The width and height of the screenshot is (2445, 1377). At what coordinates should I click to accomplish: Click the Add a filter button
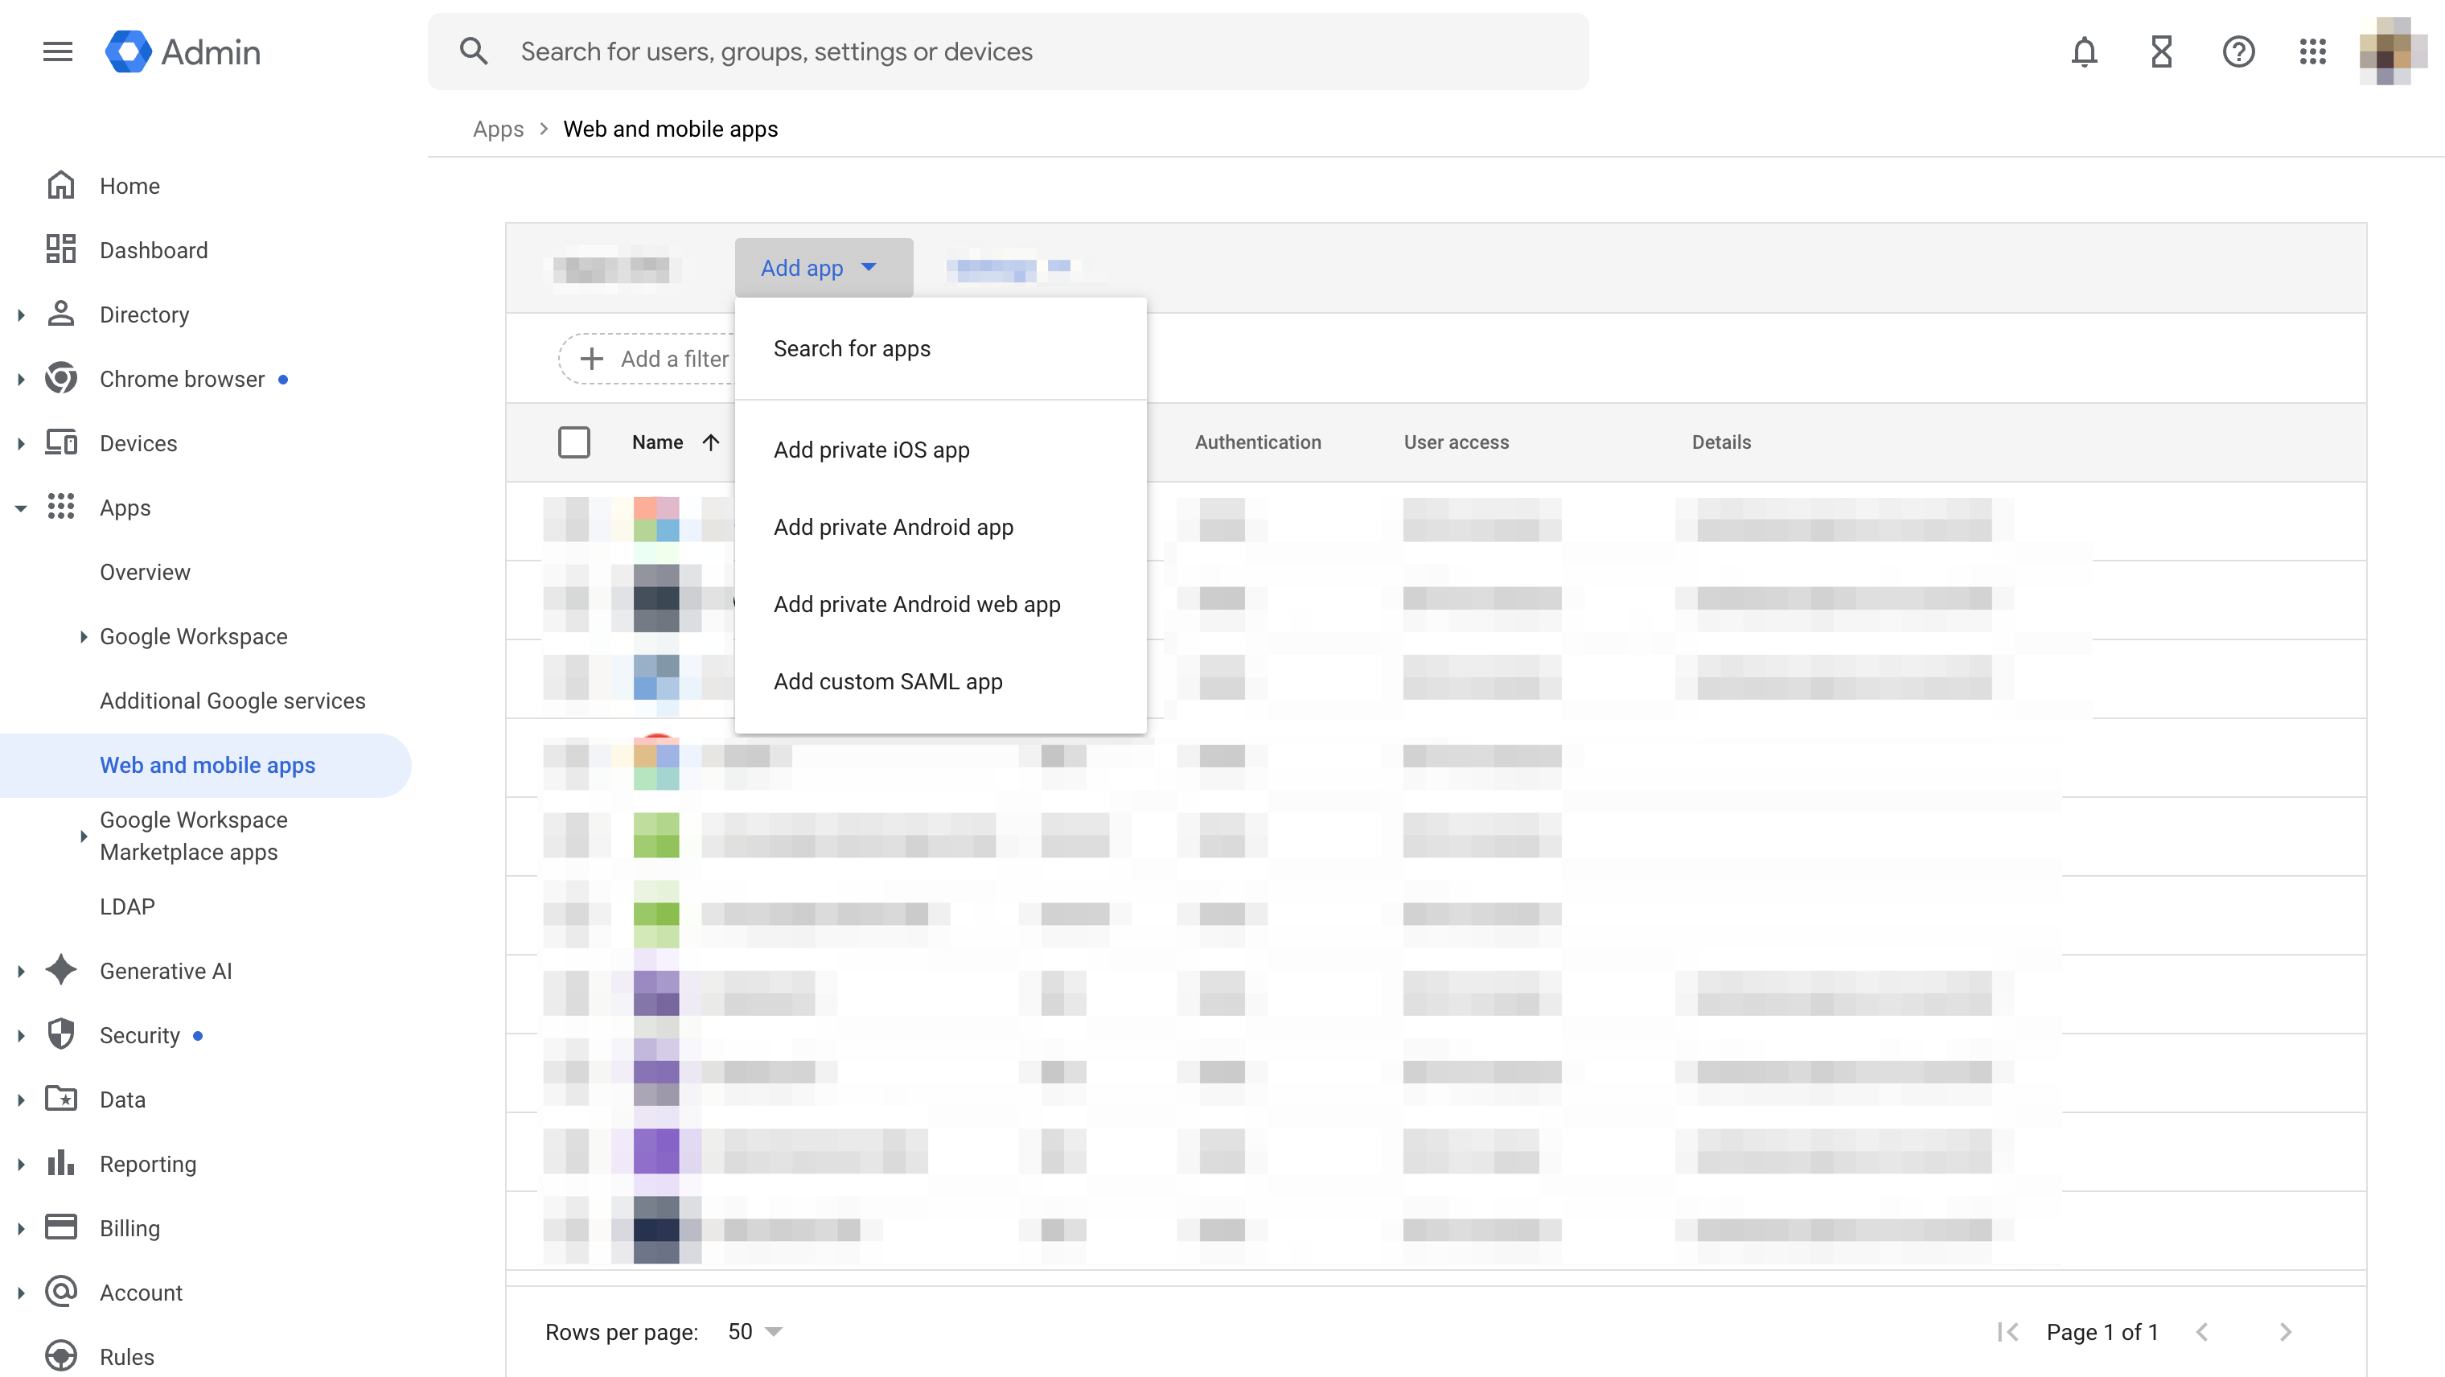click(655, 359)
